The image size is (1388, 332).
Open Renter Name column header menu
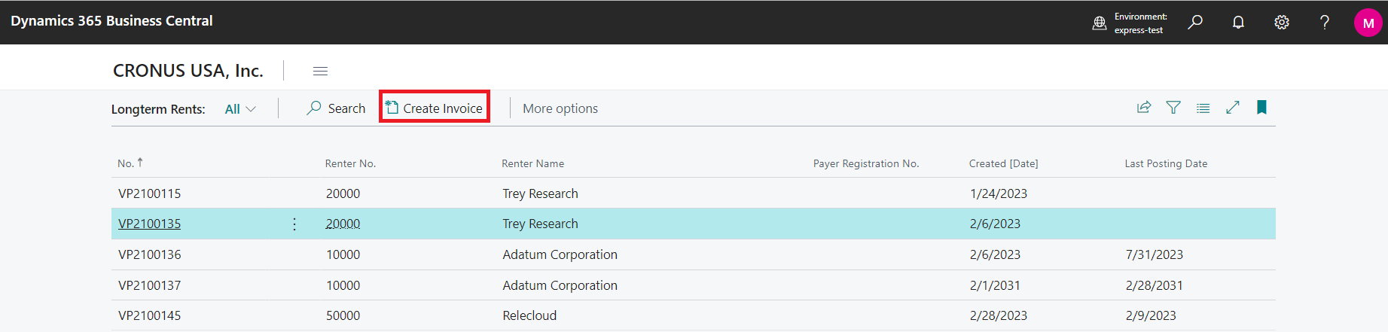pyautogui.click(x=532, y=163)
